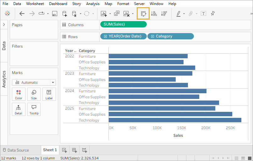The width and height of the screenshot is (253, 161).
Task: Expand the Category pill on Rows
Action: click(152, 36)
